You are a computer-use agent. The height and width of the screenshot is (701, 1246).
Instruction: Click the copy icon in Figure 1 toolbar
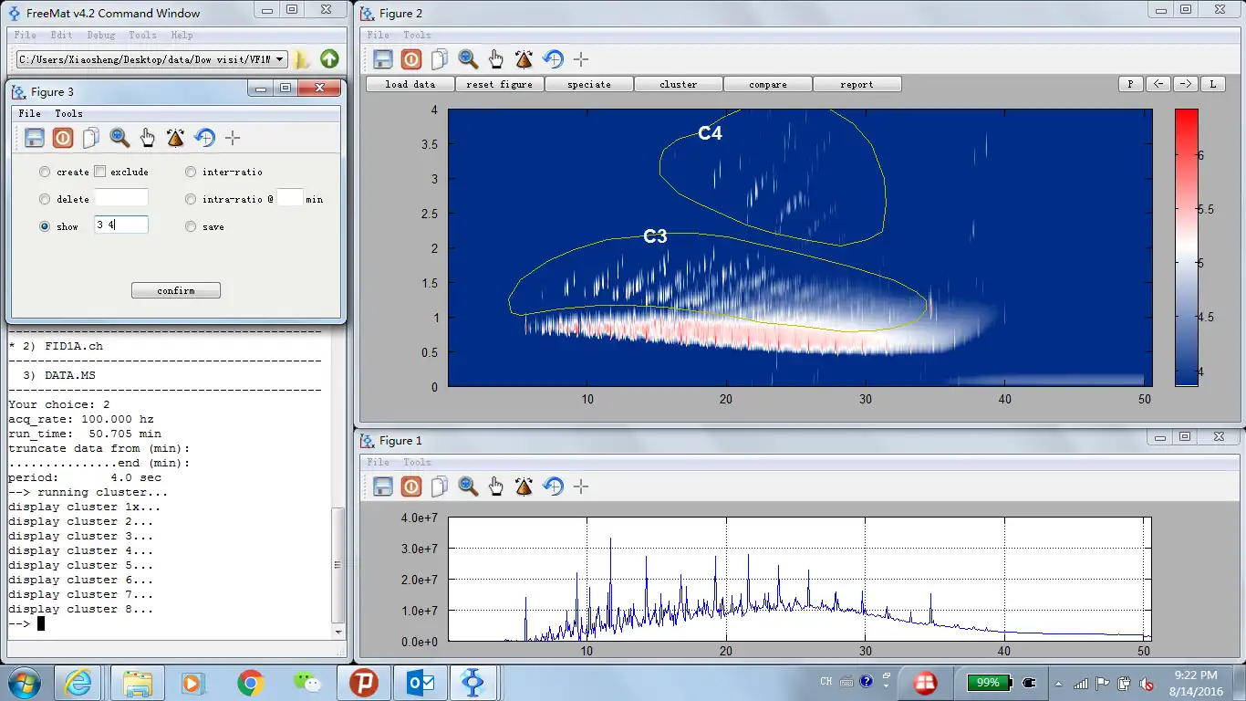coord(440,487)
